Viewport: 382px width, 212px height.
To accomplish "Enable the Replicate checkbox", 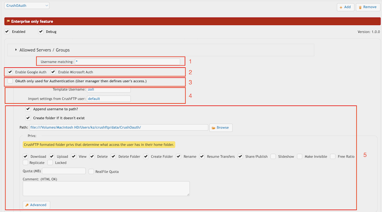I will pos(26,162).
